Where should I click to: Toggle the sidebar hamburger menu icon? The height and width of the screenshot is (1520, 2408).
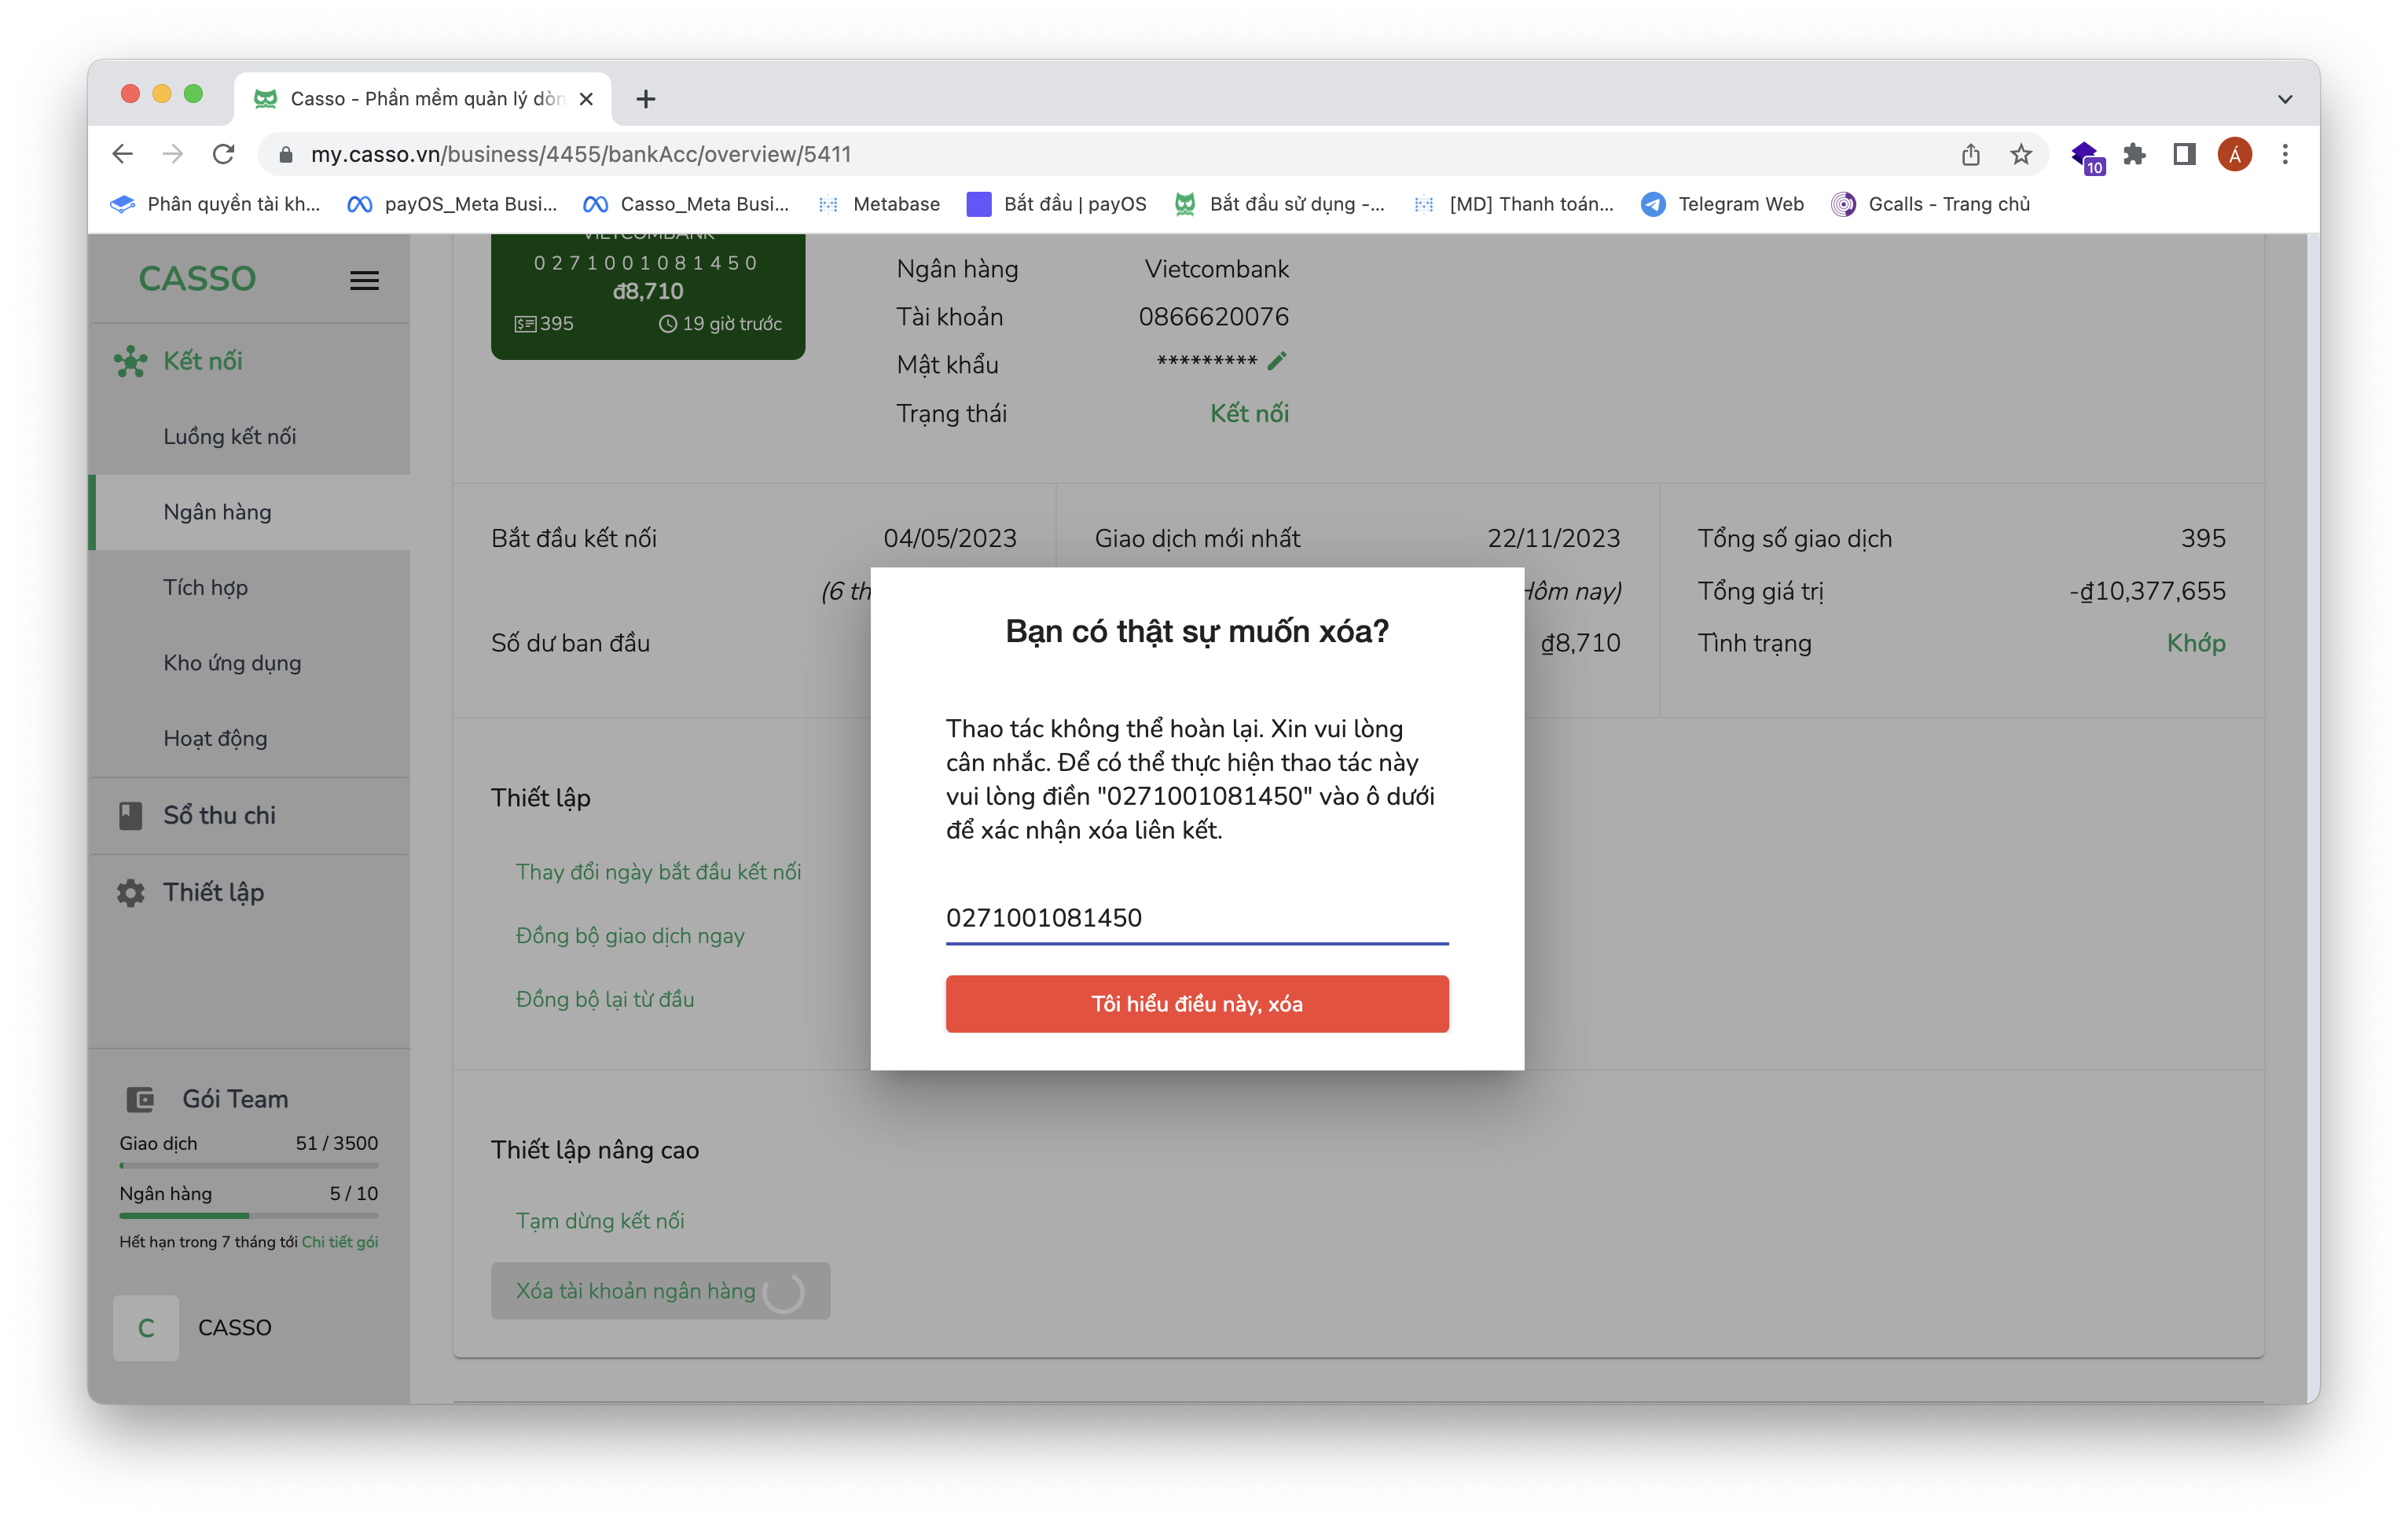click(x=364, y=280)
